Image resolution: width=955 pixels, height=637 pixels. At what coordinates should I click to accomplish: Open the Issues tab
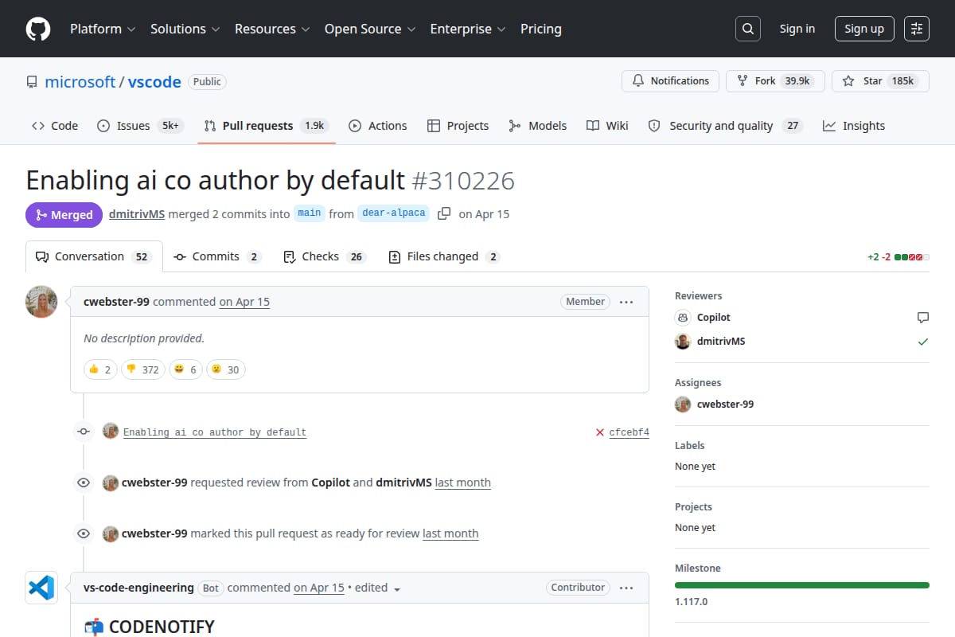point(139,126)
